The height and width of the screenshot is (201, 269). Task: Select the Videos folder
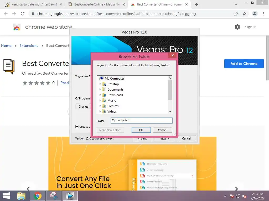112,111
